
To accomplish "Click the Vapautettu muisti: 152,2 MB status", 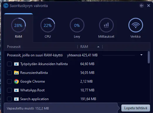I will [x=28, y=108].
